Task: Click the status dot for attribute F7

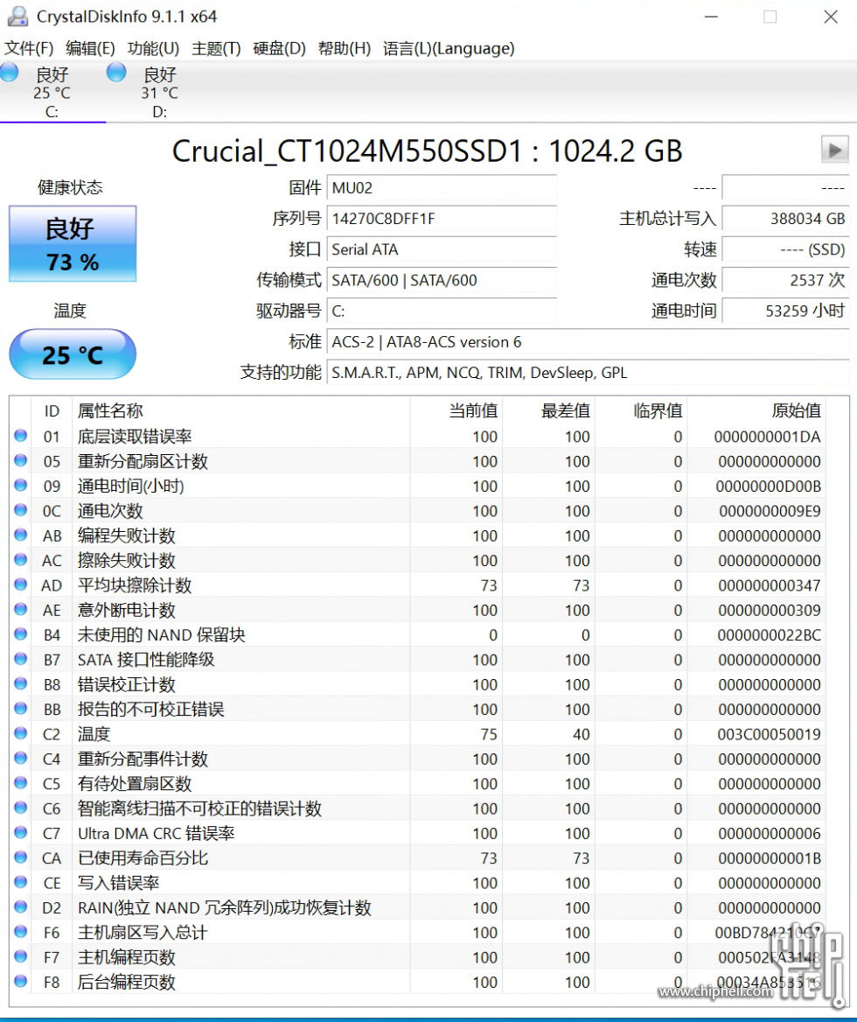Action: coord(21,955)
